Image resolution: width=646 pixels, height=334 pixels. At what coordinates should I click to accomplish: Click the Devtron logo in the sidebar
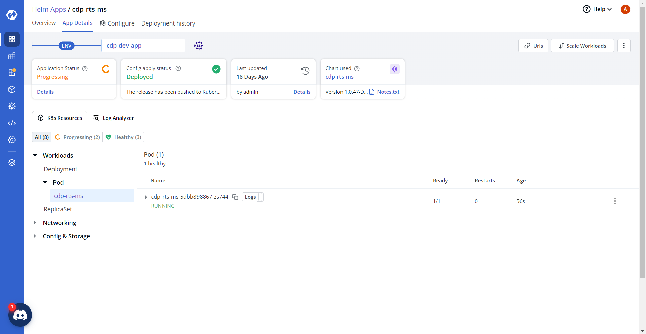(x=12, y=15)
